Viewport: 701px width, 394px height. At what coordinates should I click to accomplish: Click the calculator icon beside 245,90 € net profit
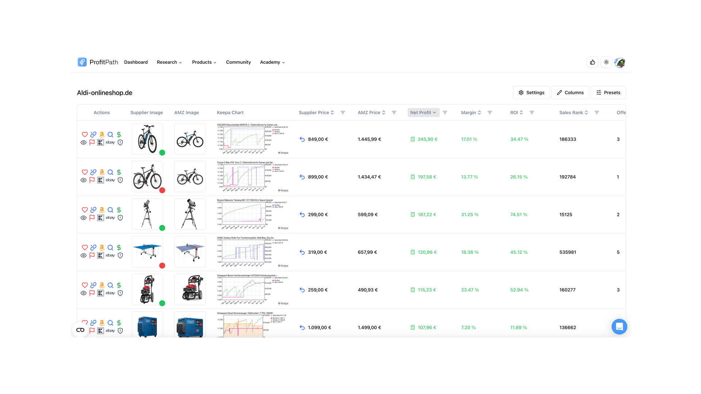(x=413, y=139)
